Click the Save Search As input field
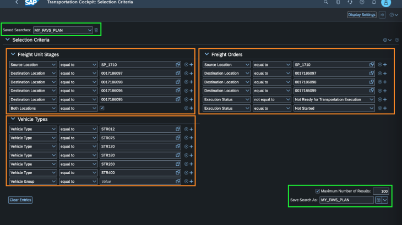This screenshot has width=402, height=225. pyautogui.click(x=345, y=200)
